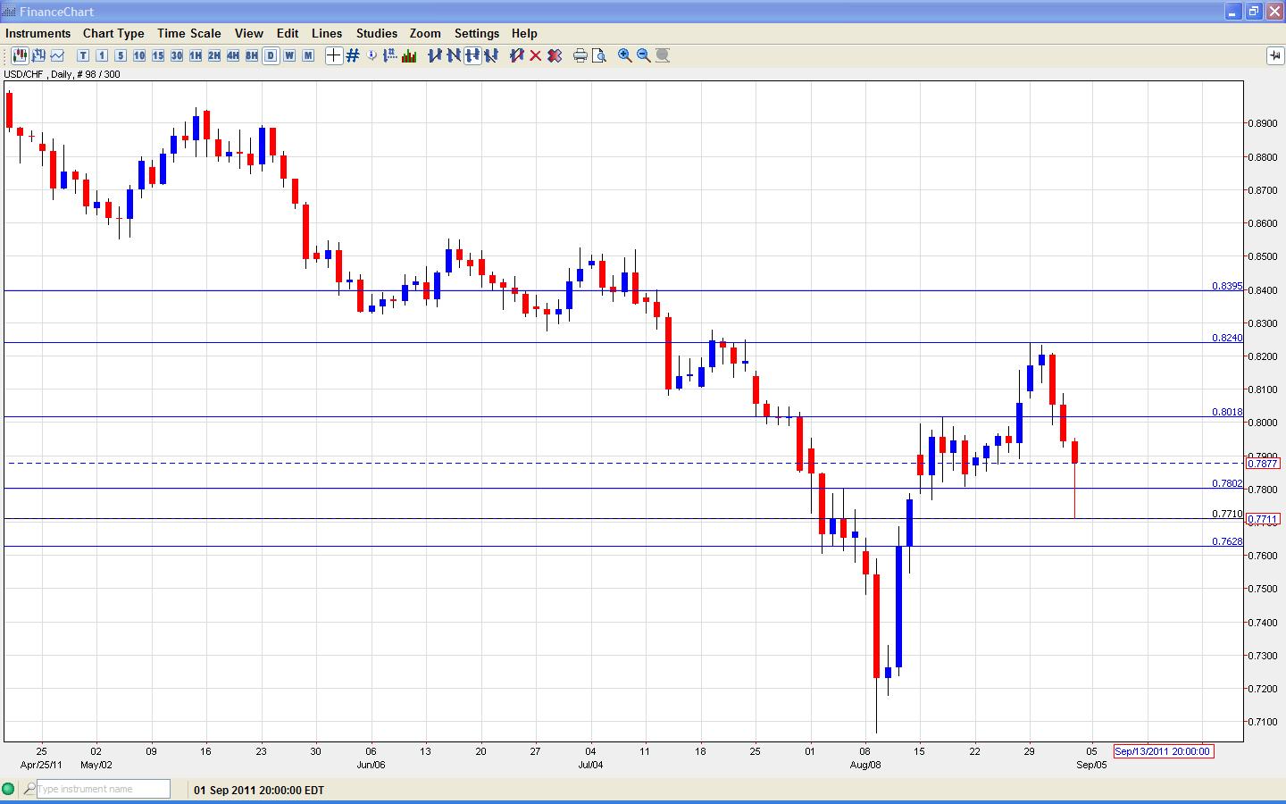Toggle the chart grid icon
This screenshot has width=1286, height=804.
point(353,55)
